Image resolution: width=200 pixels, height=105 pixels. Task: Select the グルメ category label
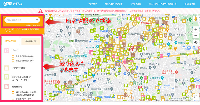pos(15,51)
